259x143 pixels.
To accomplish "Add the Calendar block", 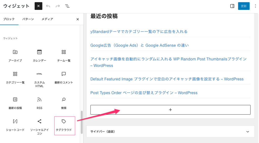I will (x=39, y=55).
